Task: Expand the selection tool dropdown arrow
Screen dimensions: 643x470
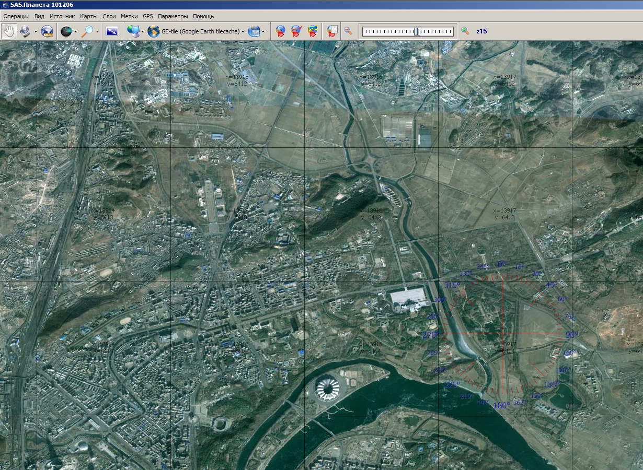Action: 36,32
